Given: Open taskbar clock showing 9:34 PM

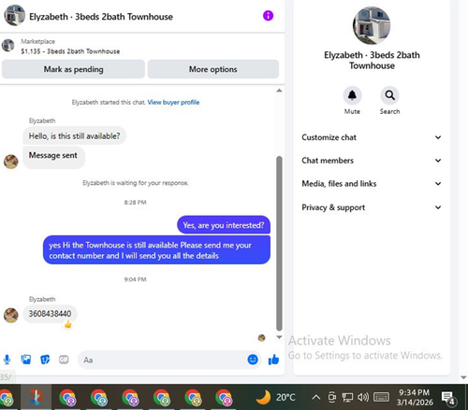Looking at the screenshot, I should click(x=415, y=397).
